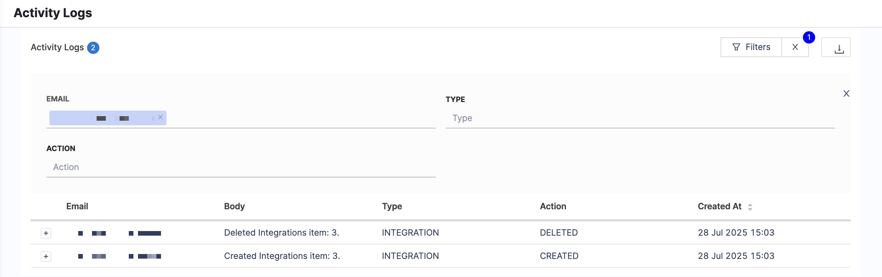Close the filter panel
This screenshot has height=277, width=882.
click(846, 93)
